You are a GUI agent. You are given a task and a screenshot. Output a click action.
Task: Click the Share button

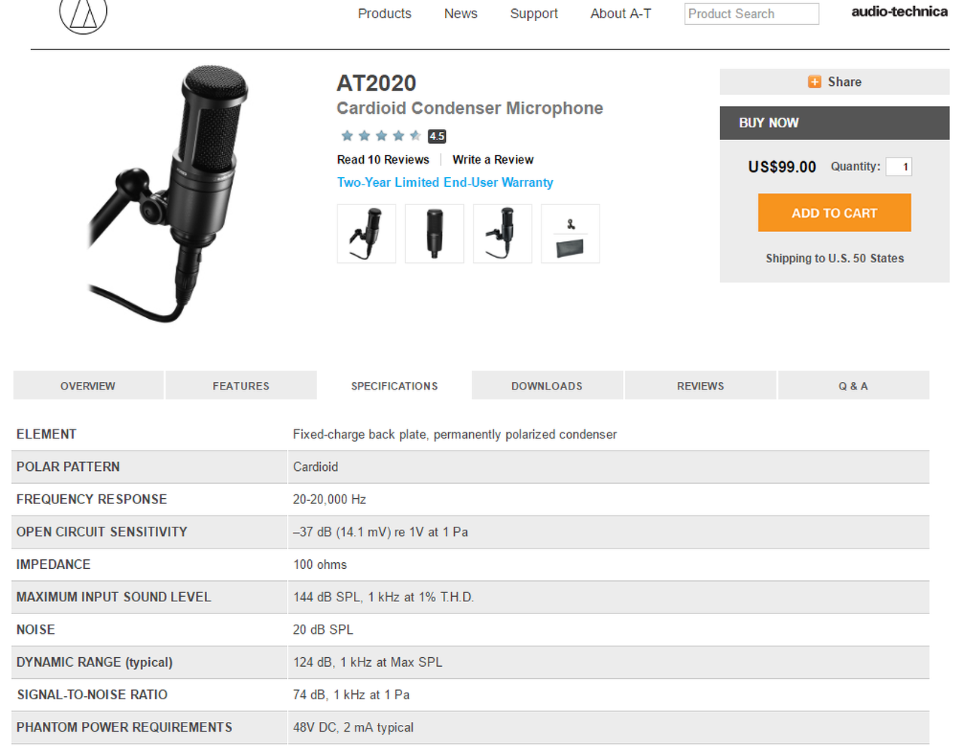tap(834, 82)
